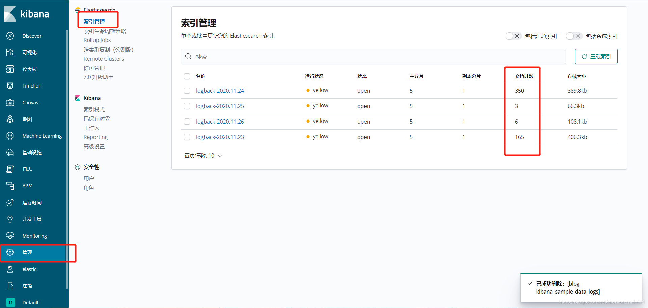Check the logback-2020.11.24 row checkbox
648x308 pixels.
[x=187, y=91]
